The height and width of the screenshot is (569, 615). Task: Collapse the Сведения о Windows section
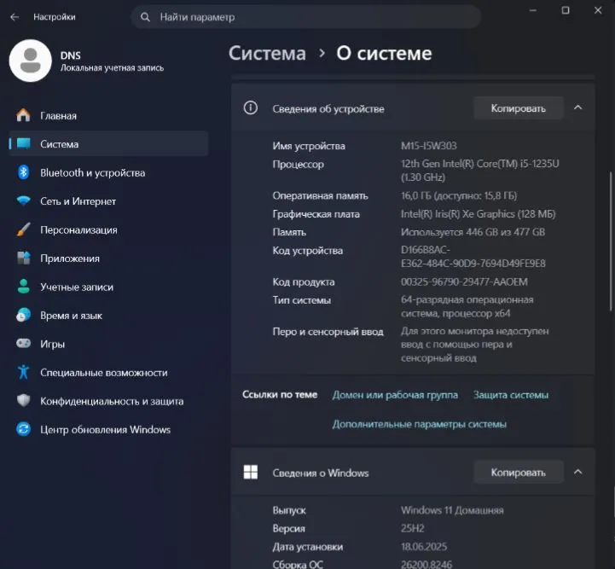click(x=577, y=472)
